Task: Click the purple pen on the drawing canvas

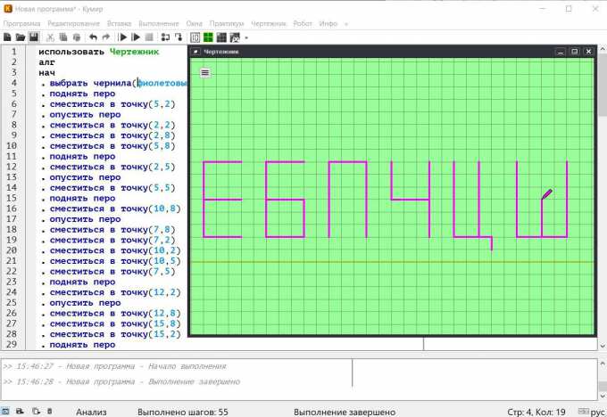Action: (546, 193)
